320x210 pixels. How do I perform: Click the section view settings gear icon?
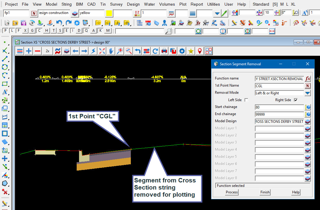point(182,51)
